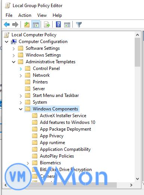This screenshot has width=144, height=195.
Task: Select BitLocker Drive Encryption
Action: (66, 170)
